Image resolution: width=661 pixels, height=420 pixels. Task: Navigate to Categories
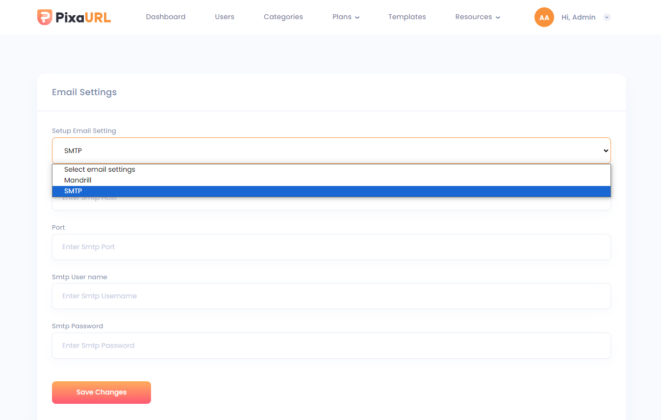(283, 17)
